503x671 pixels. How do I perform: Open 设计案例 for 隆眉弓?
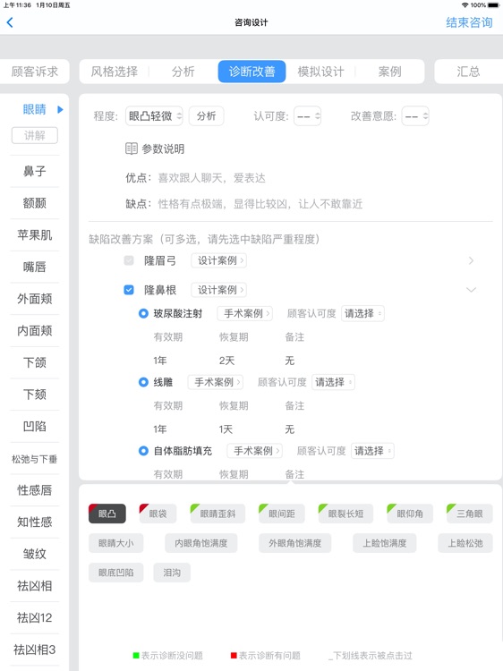click(218, 260)
